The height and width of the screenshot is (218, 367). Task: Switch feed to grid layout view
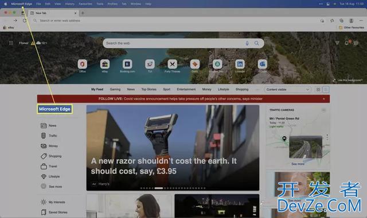318,89
